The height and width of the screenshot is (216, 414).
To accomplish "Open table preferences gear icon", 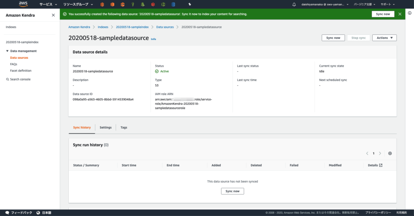I will click(390, 153).
